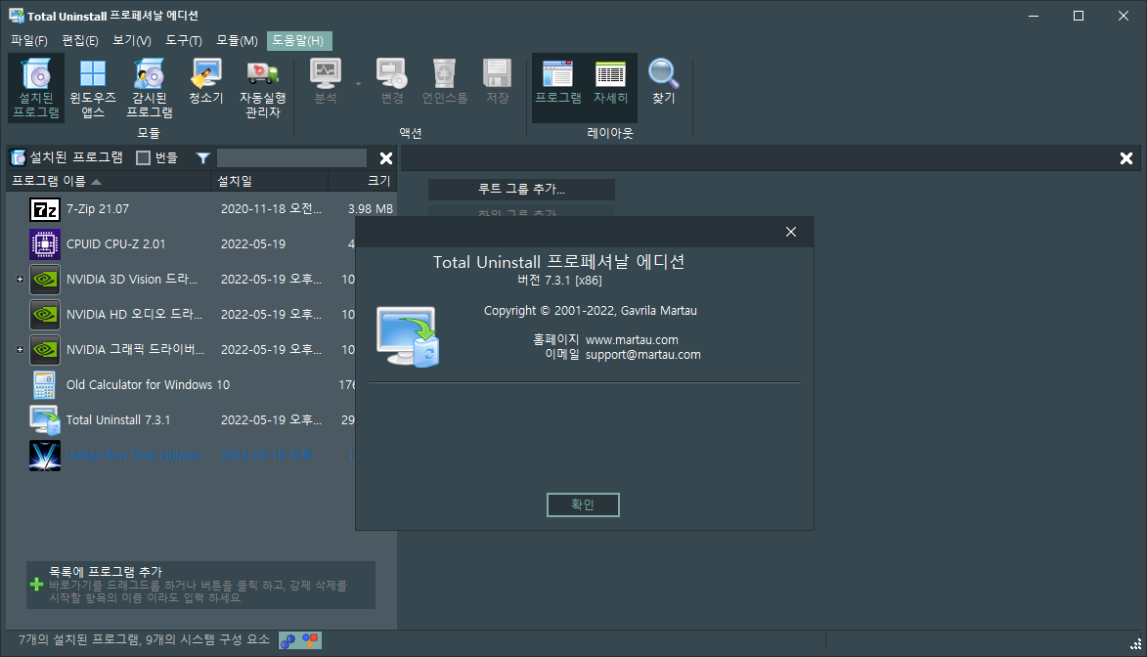1147x657 pixels.
Task: Open the 편집(E) menu
Action: coord(80,41)
